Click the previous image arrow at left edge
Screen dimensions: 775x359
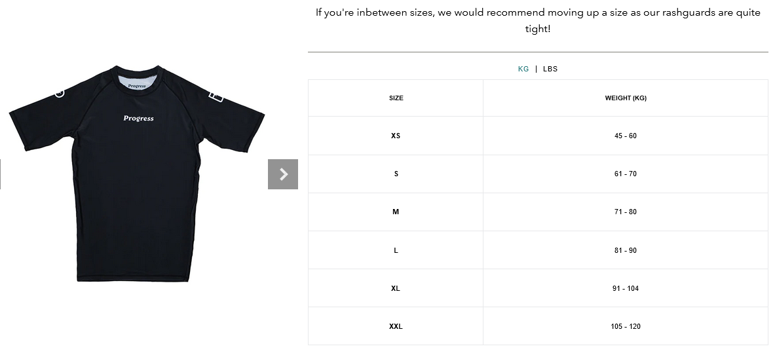[x=1, y=174]
